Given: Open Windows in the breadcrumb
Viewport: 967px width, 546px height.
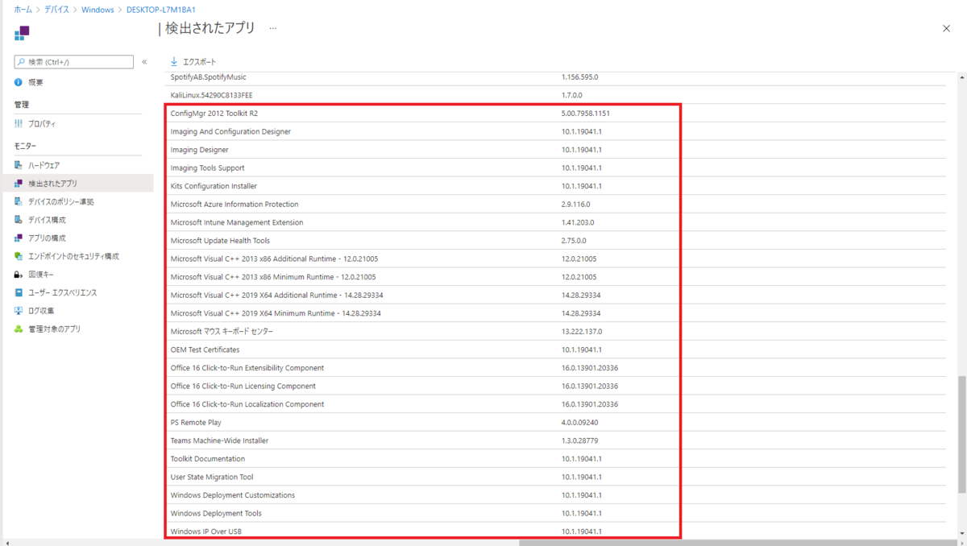Looking at the screenshot, I should (98, 10).
